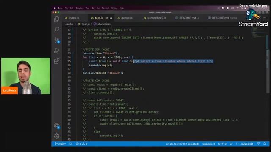Click the for loop line 24
The width and height of the screenshot is (271, 152).
point(108,57)
